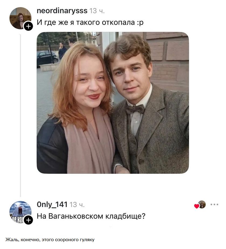This screenshot has width=226, height=249.
Task: Click the text "И где же я такого откопала"
Action: [x=86, y=22]
